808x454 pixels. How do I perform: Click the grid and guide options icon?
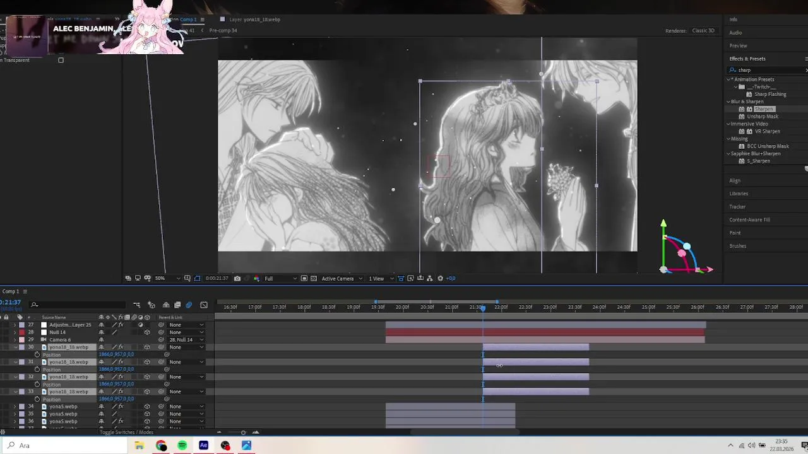(x=187, y=278)
